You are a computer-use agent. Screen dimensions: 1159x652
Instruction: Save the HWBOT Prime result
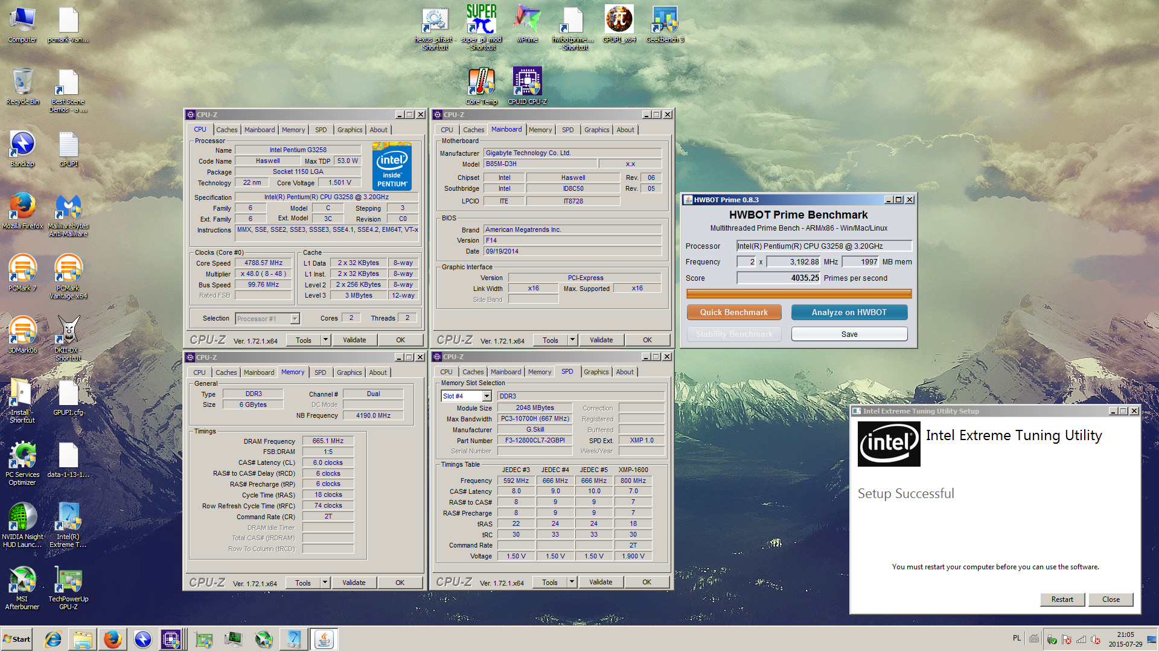coord(849,334)
